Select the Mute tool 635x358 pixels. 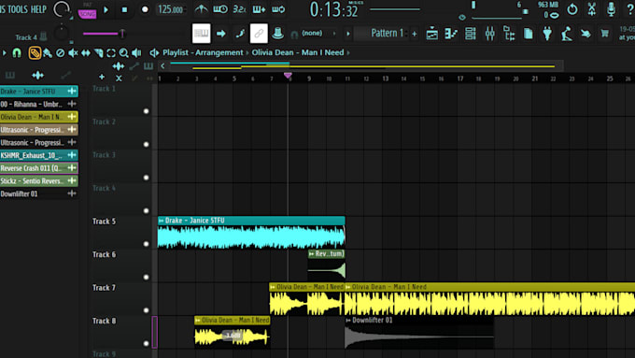73,52
